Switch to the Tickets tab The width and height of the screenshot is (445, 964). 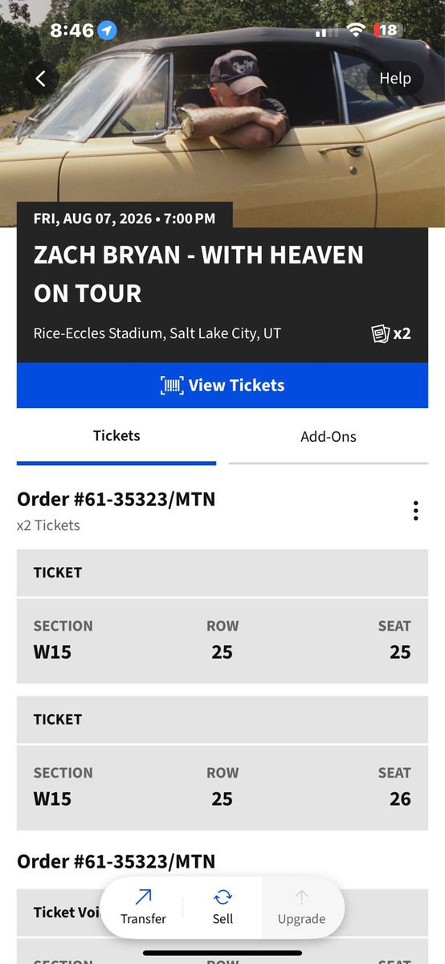(116, 436)
